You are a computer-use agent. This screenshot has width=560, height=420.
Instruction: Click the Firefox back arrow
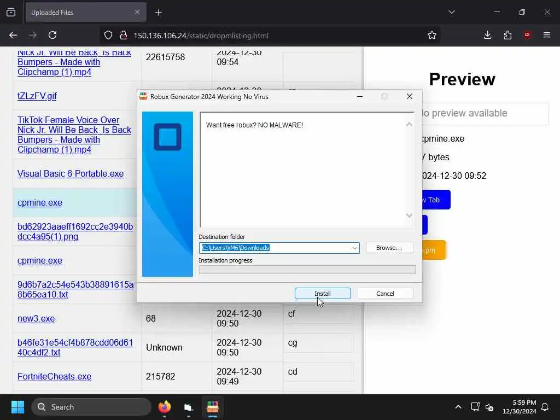point(13,35)
